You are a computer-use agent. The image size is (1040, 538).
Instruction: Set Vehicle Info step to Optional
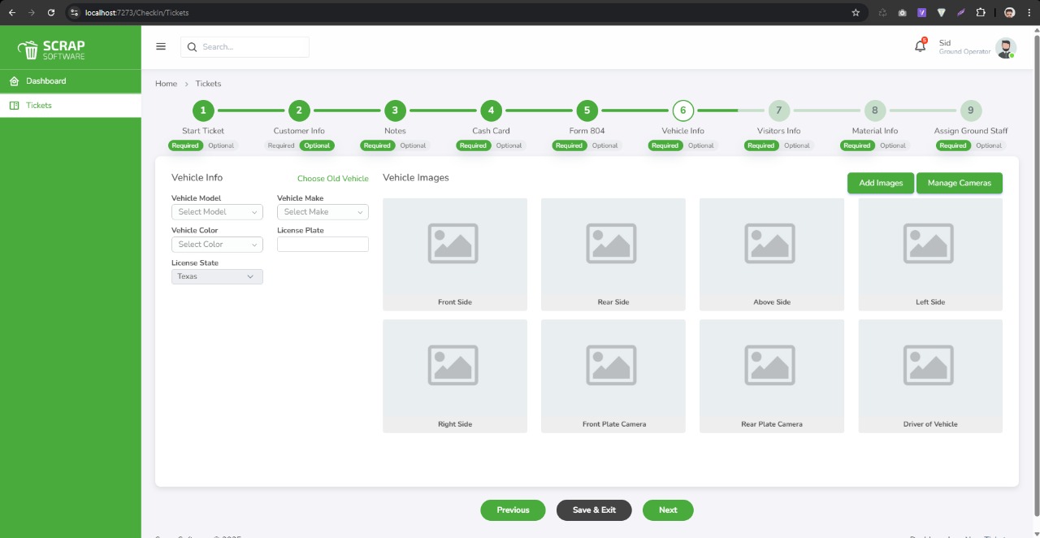pyautogui.click(x=701, y=145)
